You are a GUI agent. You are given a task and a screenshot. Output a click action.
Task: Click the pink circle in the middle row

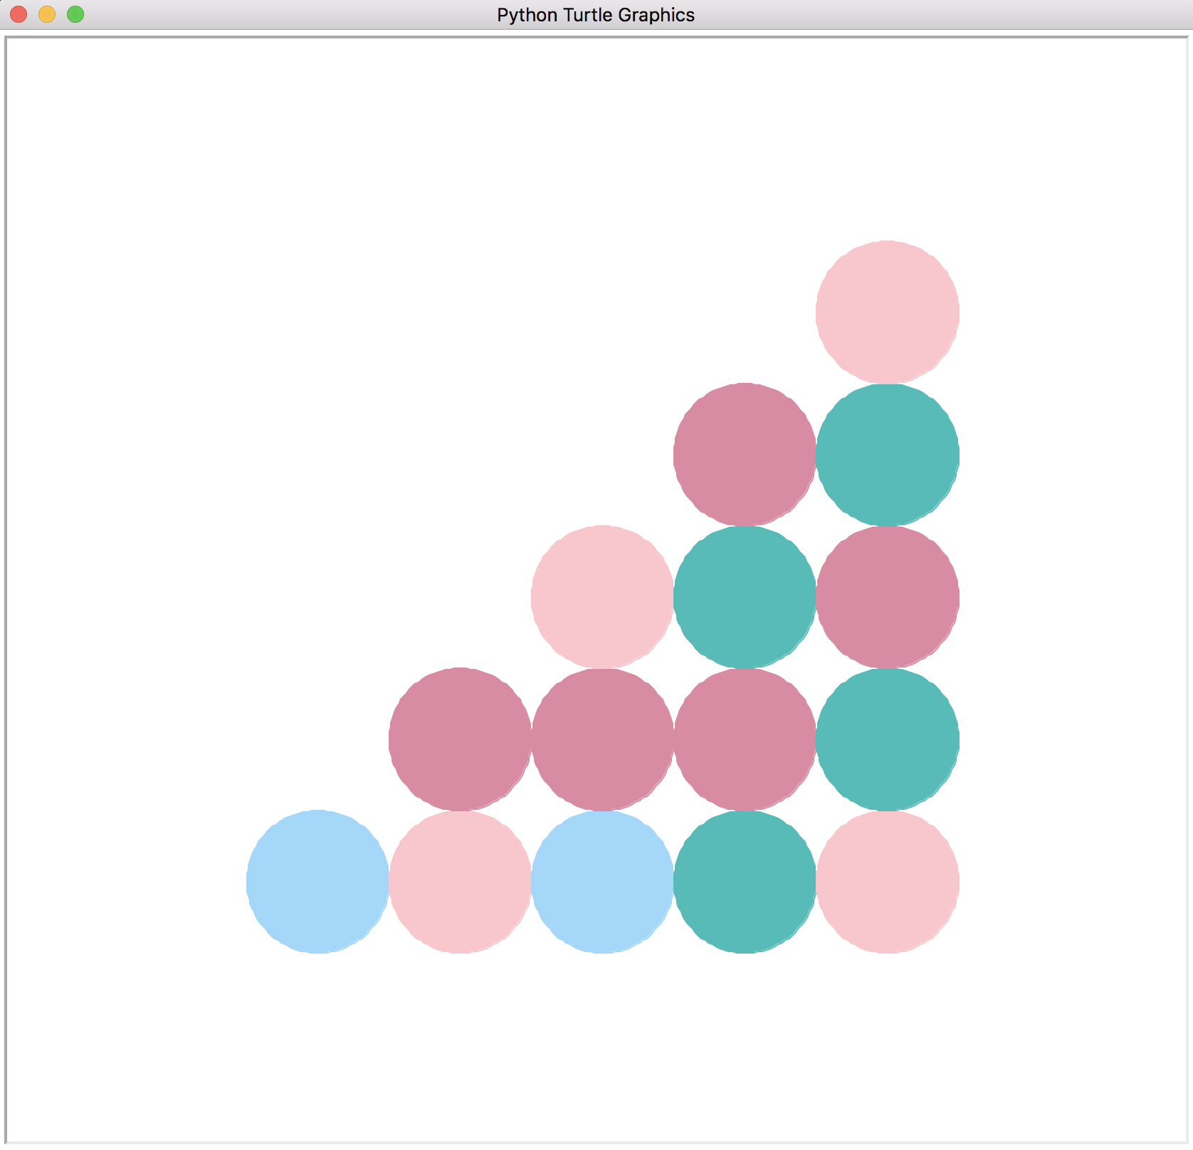point(603,596)
